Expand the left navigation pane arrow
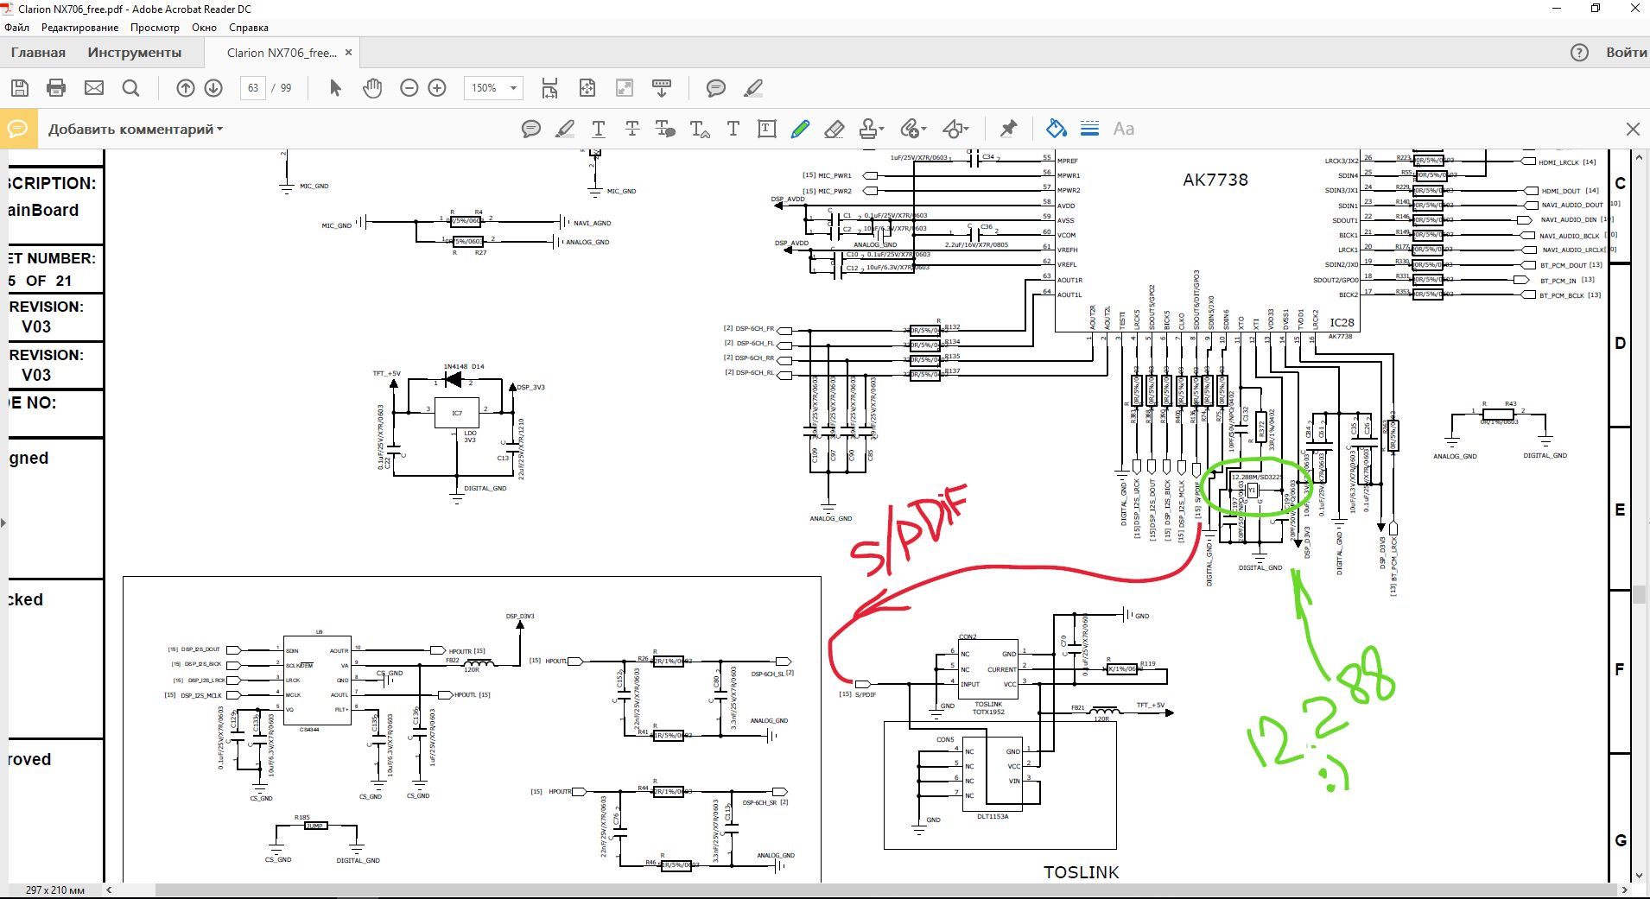The height and width of the screenshot is (899, 1650). pyautogui.click(x=3, y=522)
